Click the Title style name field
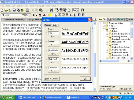 53,33
